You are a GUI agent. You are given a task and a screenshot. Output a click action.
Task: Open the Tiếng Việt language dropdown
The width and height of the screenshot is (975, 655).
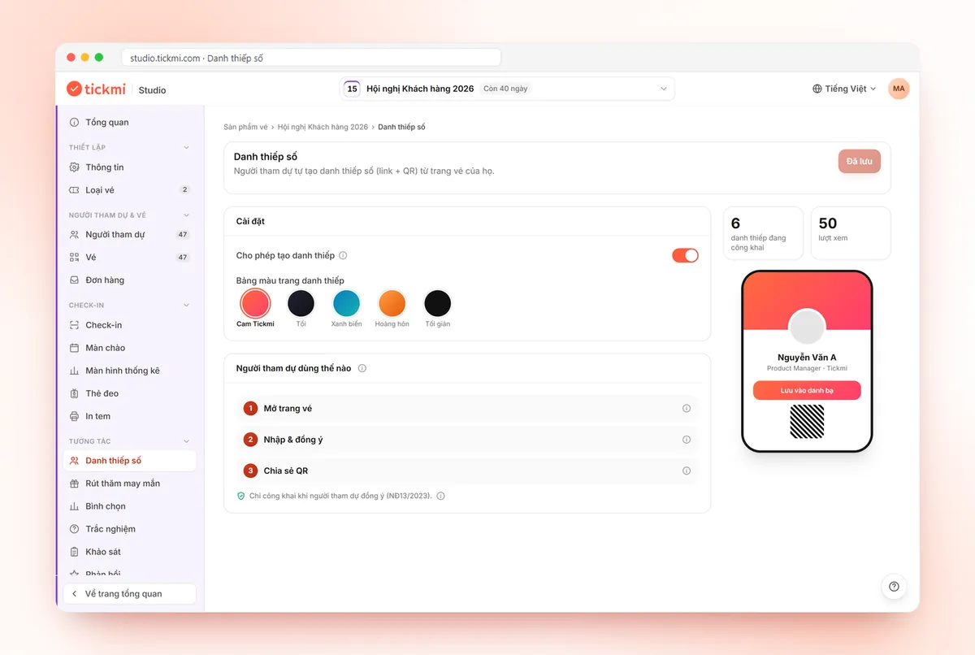point(845,89)
